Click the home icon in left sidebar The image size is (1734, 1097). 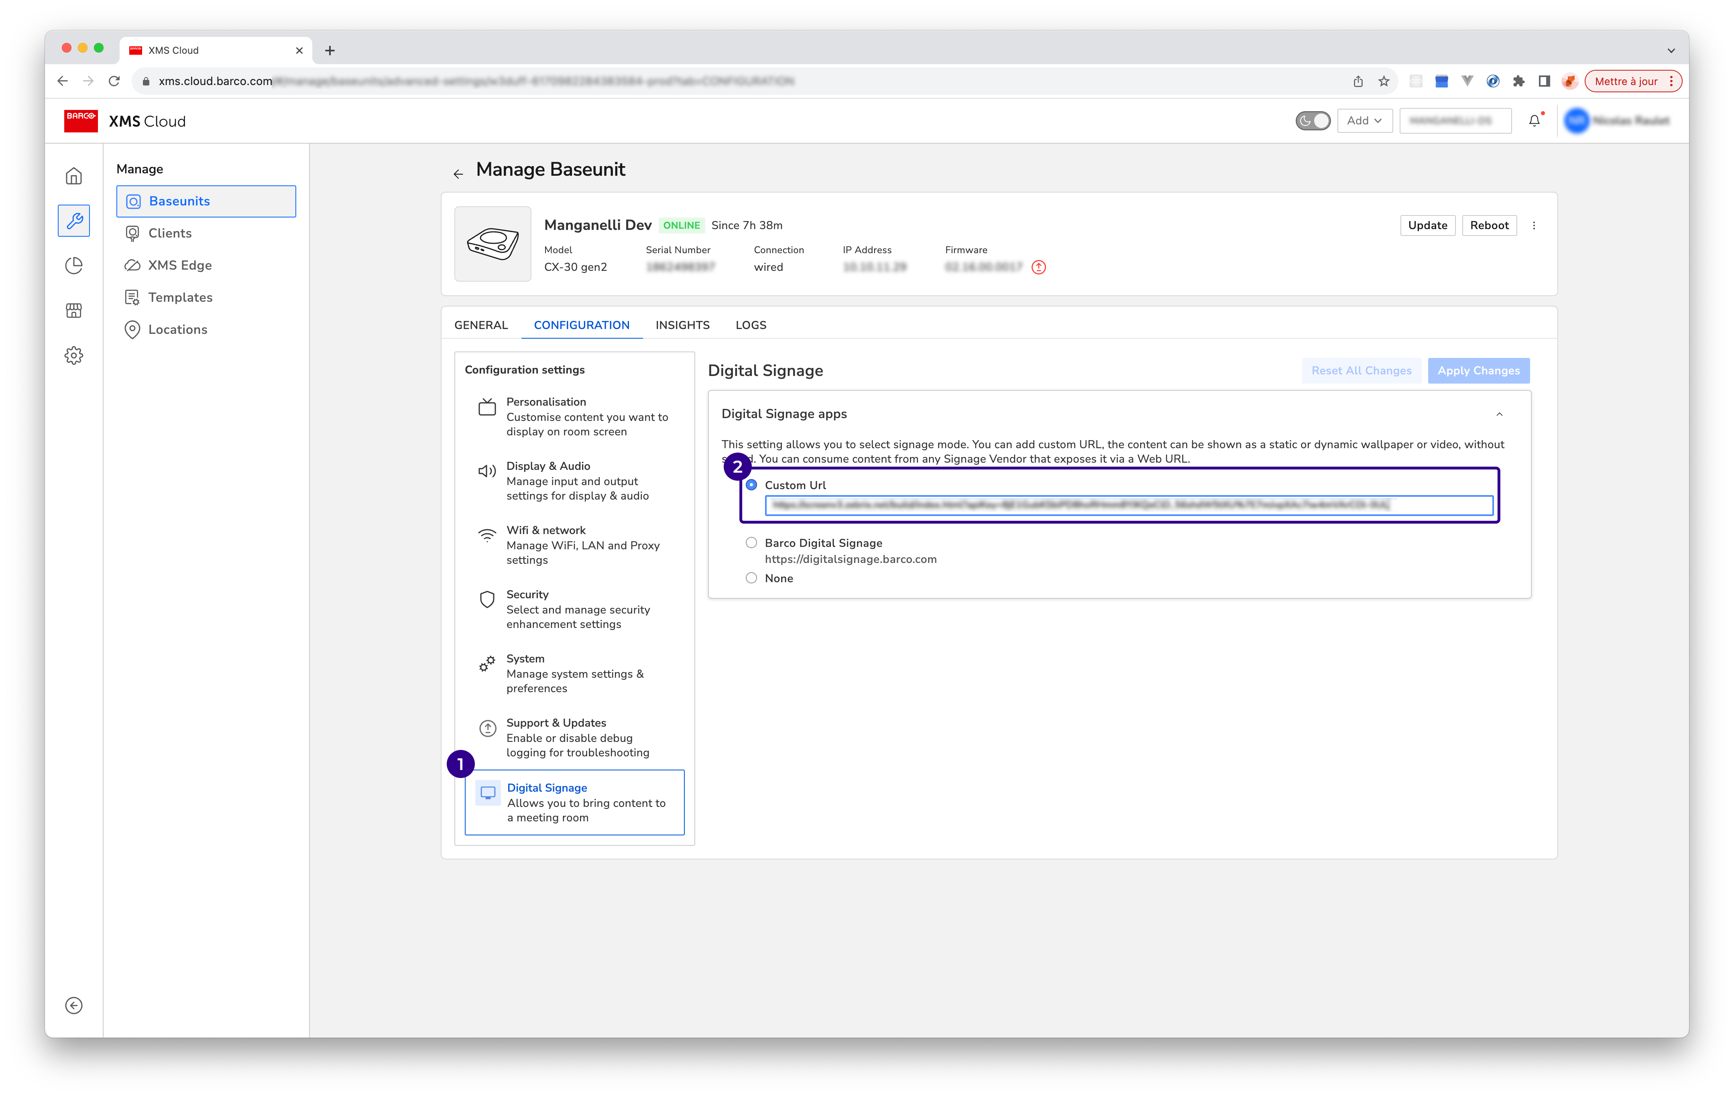73,176
